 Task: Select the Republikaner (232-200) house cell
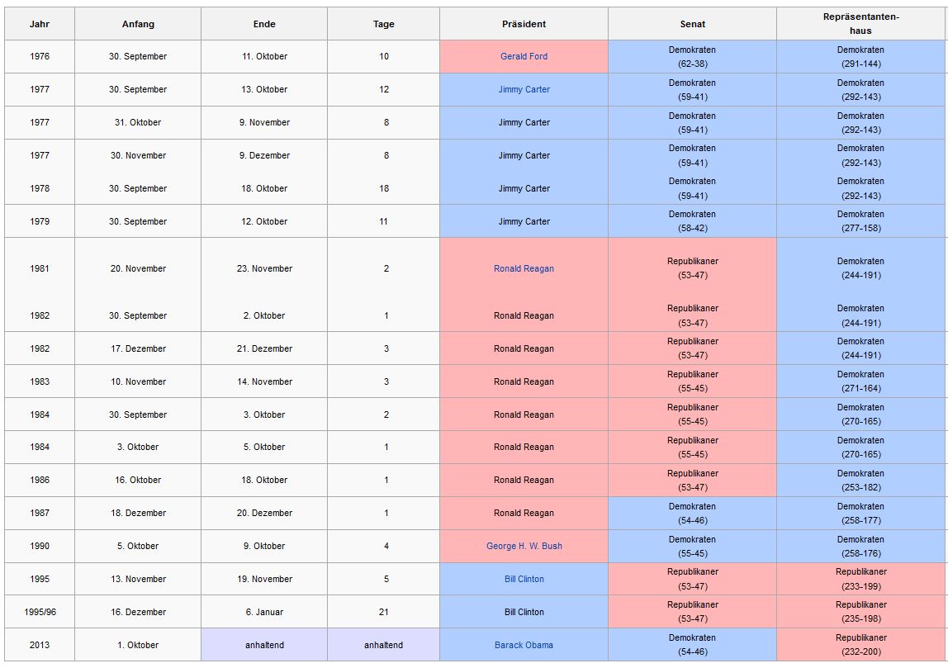pos(860,645)
